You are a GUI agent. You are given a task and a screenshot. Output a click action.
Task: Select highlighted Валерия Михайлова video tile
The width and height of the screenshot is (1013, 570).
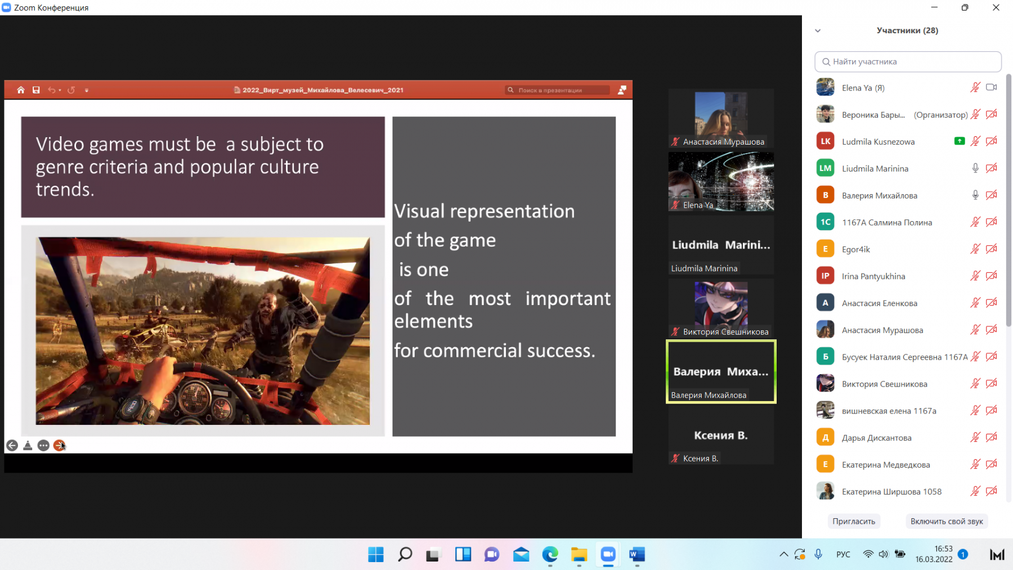[721, 371]
